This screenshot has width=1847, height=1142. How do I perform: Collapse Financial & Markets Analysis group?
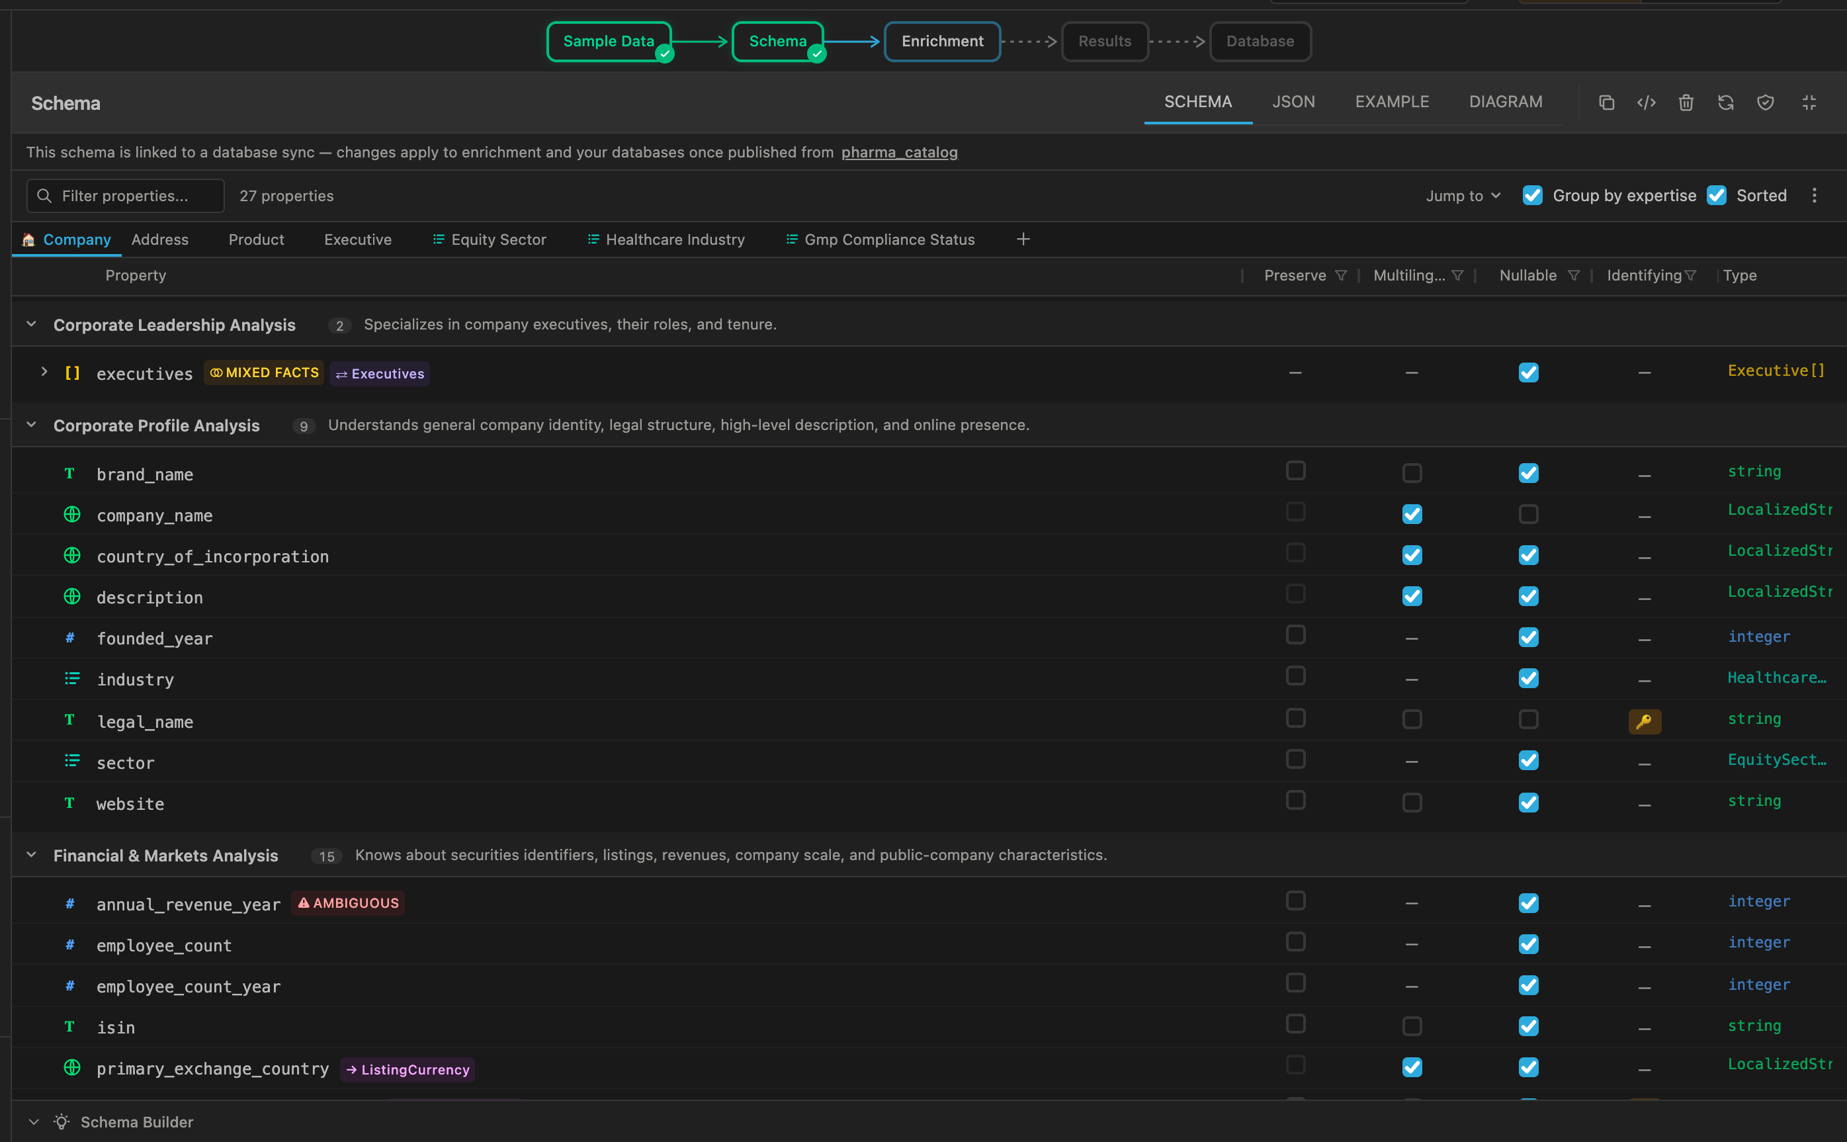(x=31, y=854)
